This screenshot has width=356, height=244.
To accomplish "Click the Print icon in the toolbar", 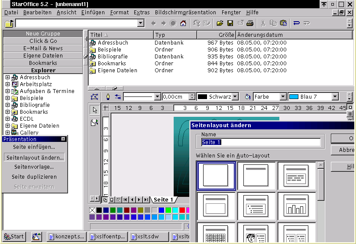I will 250,23.
